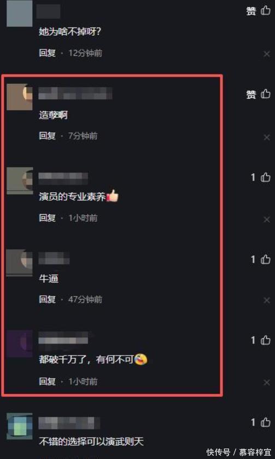Reply to the comment '演员的专业素养'
Image resolution: width=275 pixels, height=459 pixels.
[48, 218]
